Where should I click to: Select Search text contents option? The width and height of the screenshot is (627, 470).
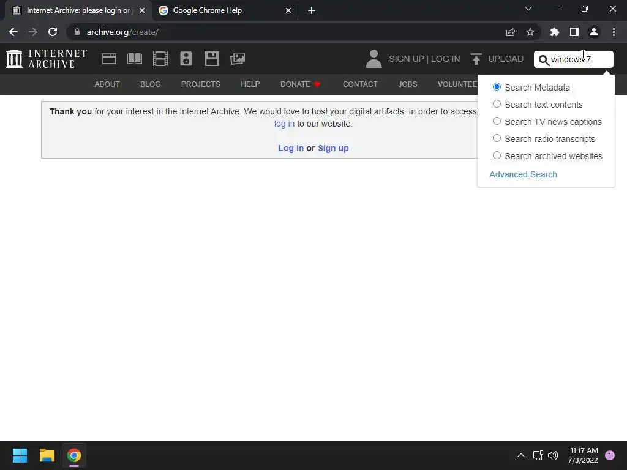click(497, 104)
